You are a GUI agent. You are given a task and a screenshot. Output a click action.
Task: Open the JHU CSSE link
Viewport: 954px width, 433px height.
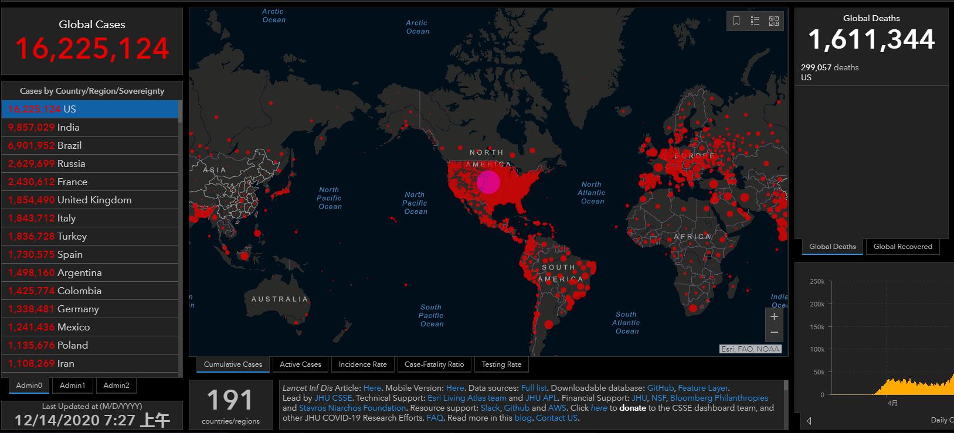tap(333, 398)
